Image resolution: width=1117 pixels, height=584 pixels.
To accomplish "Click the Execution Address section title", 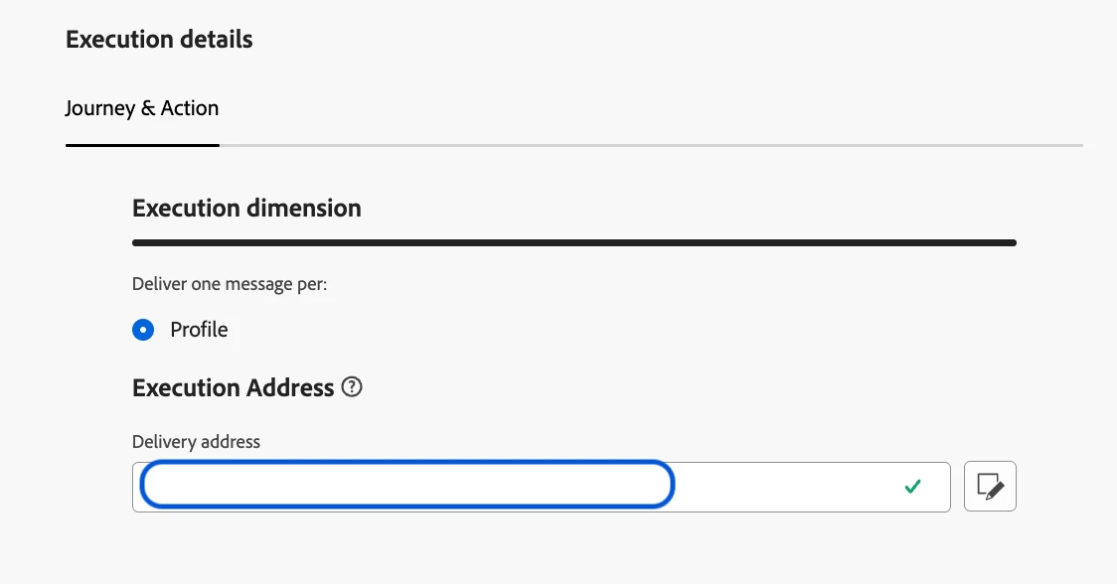I will [x=233, y=387].
